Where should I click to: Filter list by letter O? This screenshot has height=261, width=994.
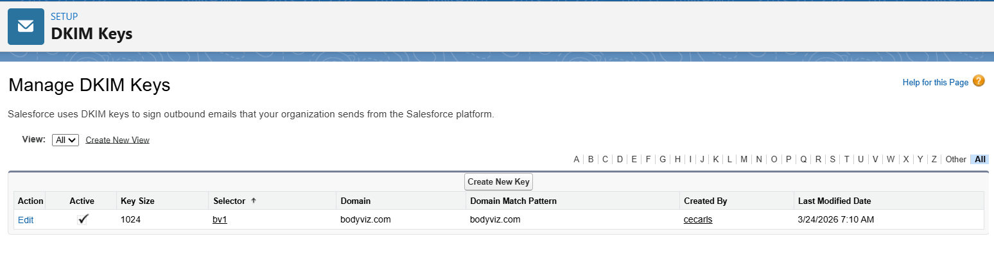(774, 159)
